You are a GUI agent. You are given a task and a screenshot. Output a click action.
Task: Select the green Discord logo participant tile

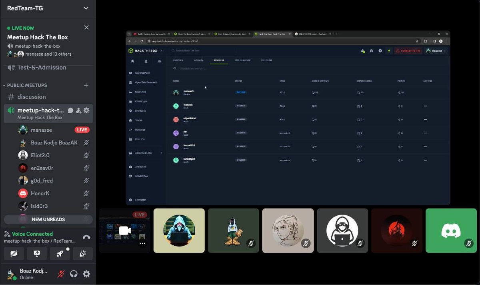[451, 231]
